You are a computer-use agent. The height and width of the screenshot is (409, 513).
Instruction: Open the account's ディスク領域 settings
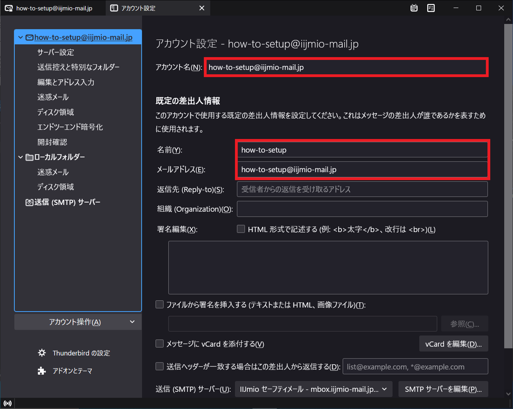[56, 112]
